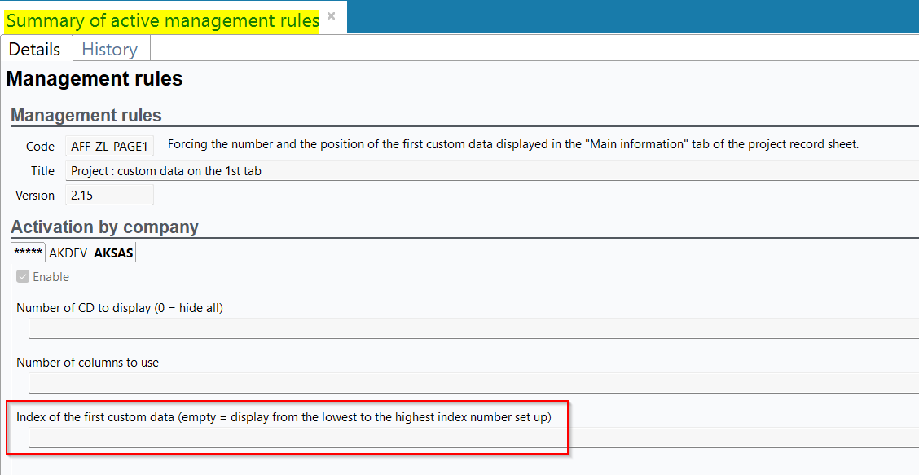Open the AKSAS company tab

point(113,253)
